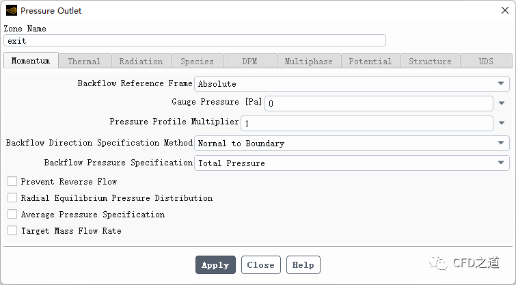Open Backflow Reference Frame dropdown

352,84
